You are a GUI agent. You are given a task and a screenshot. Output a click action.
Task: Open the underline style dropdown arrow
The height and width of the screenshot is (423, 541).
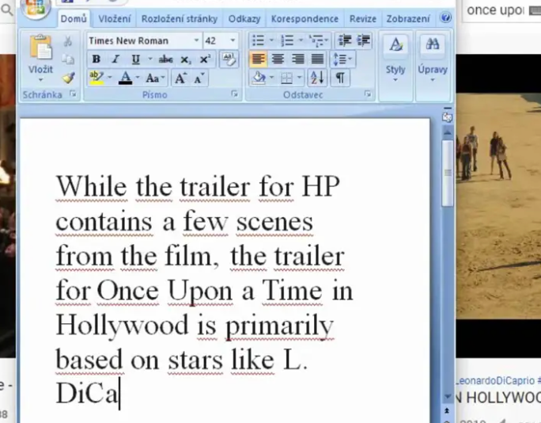click(150, 59)
